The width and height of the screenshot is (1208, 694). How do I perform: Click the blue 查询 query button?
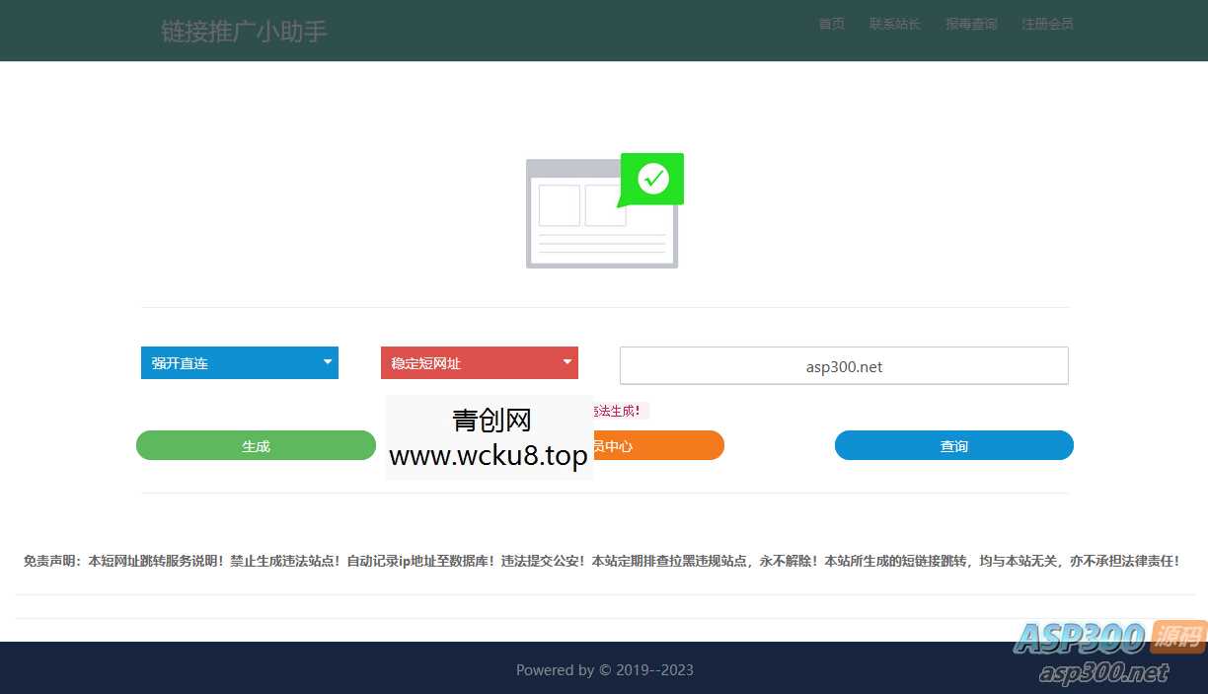(x=953, y=445)
